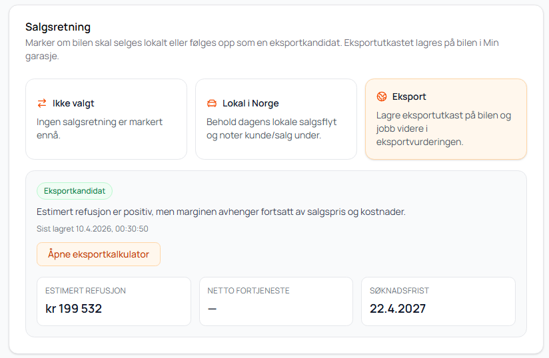Click the Søknadsfrist label

399,291
